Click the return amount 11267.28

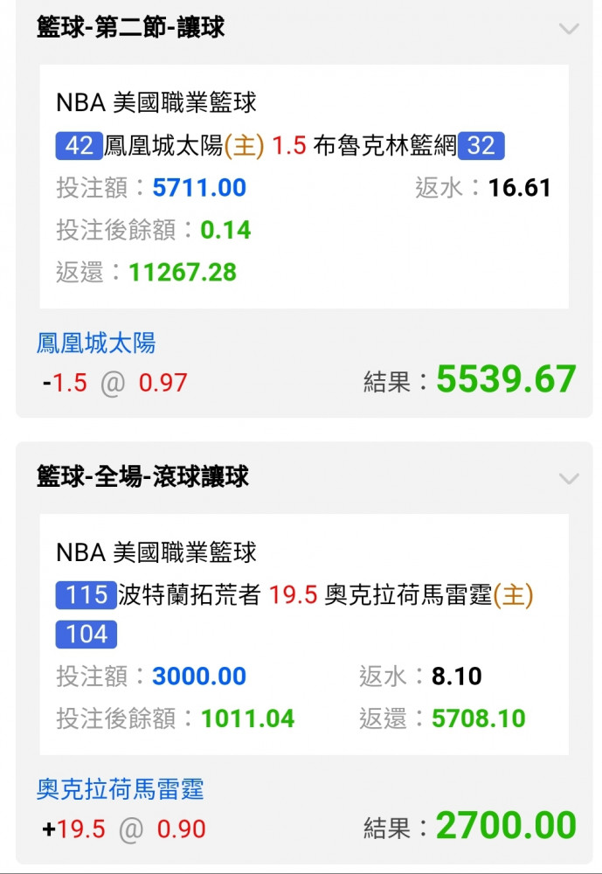(x=183, y=272)
